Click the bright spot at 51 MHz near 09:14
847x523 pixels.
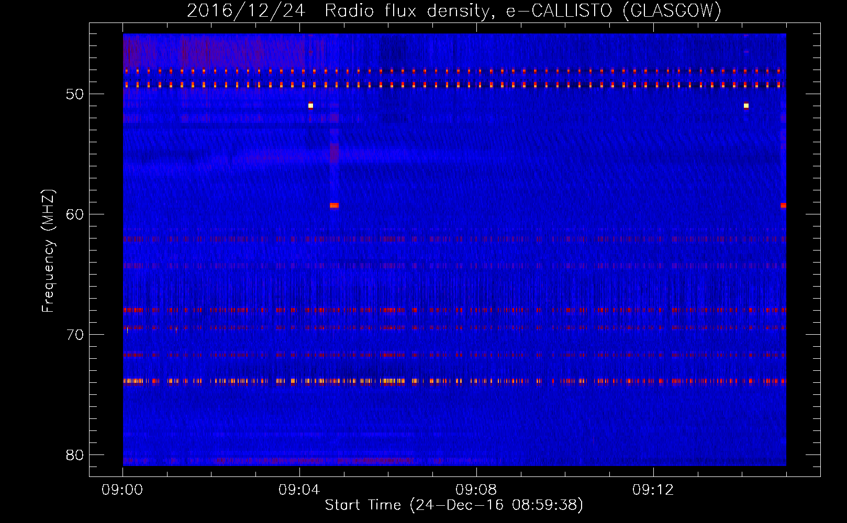click(x=746, y=106)
